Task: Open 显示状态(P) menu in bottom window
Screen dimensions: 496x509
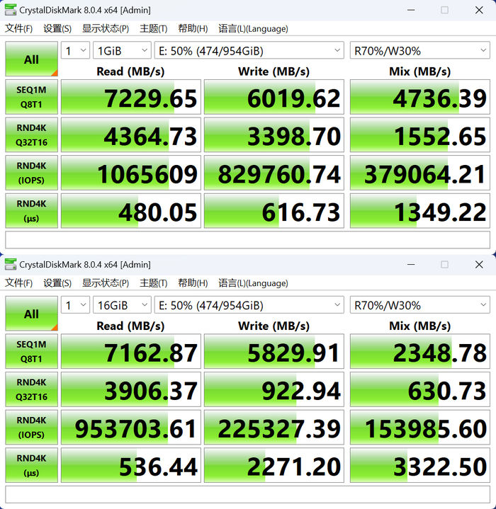Action: [x=106, y=283]
